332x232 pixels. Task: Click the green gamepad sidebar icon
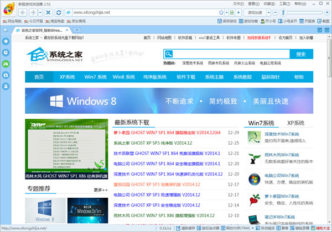[x=6, y=64]
